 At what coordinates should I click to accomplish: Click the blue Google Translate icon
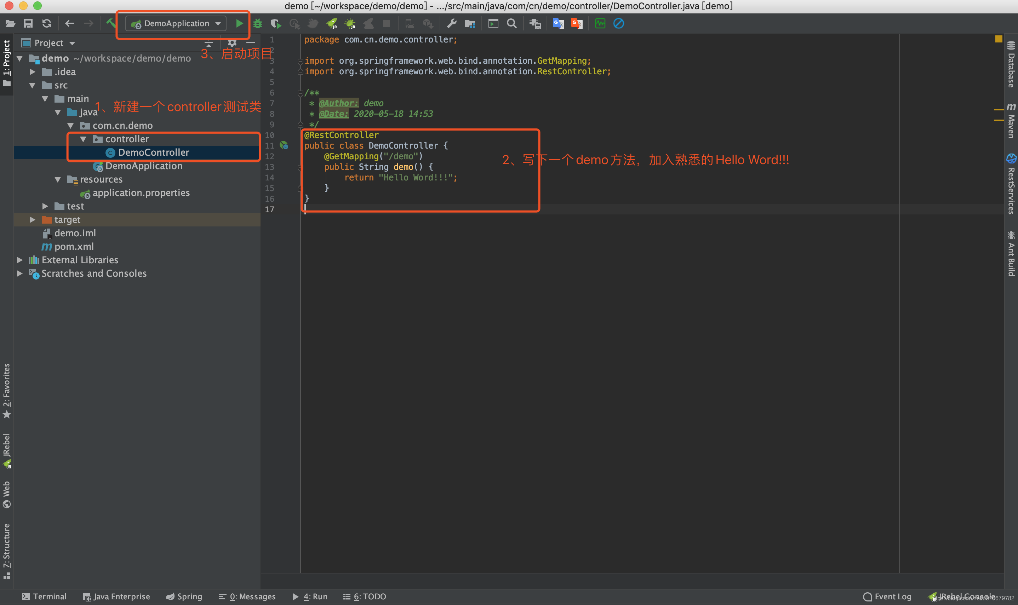[x=558, y=24]
